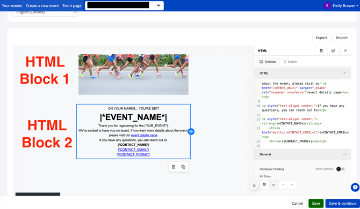The image size is (360, 209).
Task: Click Save & continue
Action: click(343, 203)
